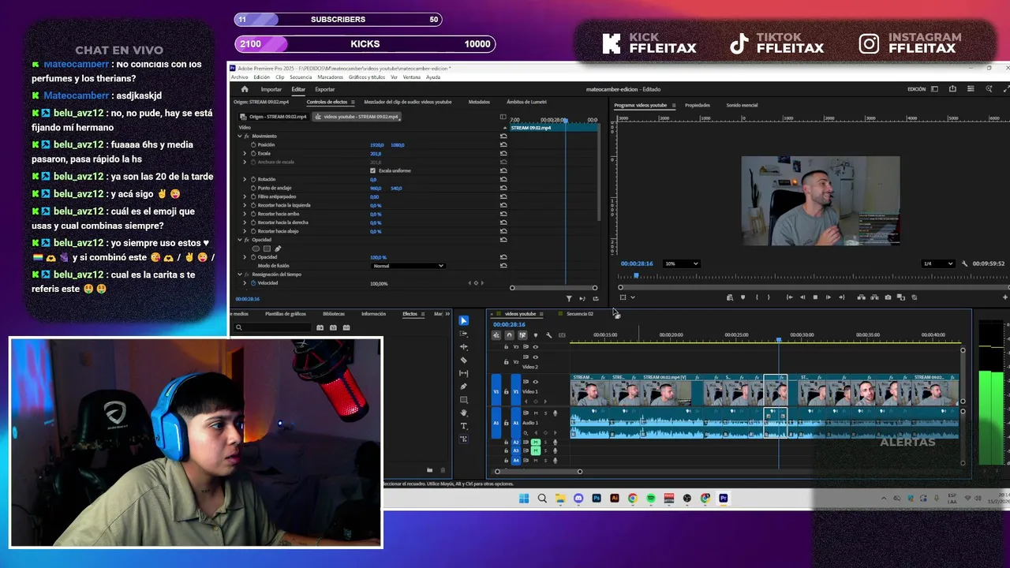Viewport: 1010px width, 568px height.
Task: Click the Extract button in Program monitor
Action: 874,297
